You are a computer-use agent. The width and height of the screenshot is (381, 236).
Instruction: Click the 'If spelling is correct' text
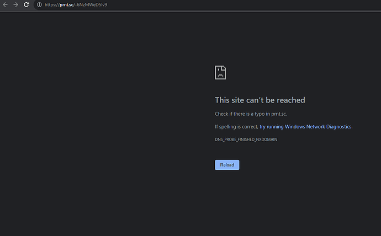pyautogui.click(x=236, y=126)
